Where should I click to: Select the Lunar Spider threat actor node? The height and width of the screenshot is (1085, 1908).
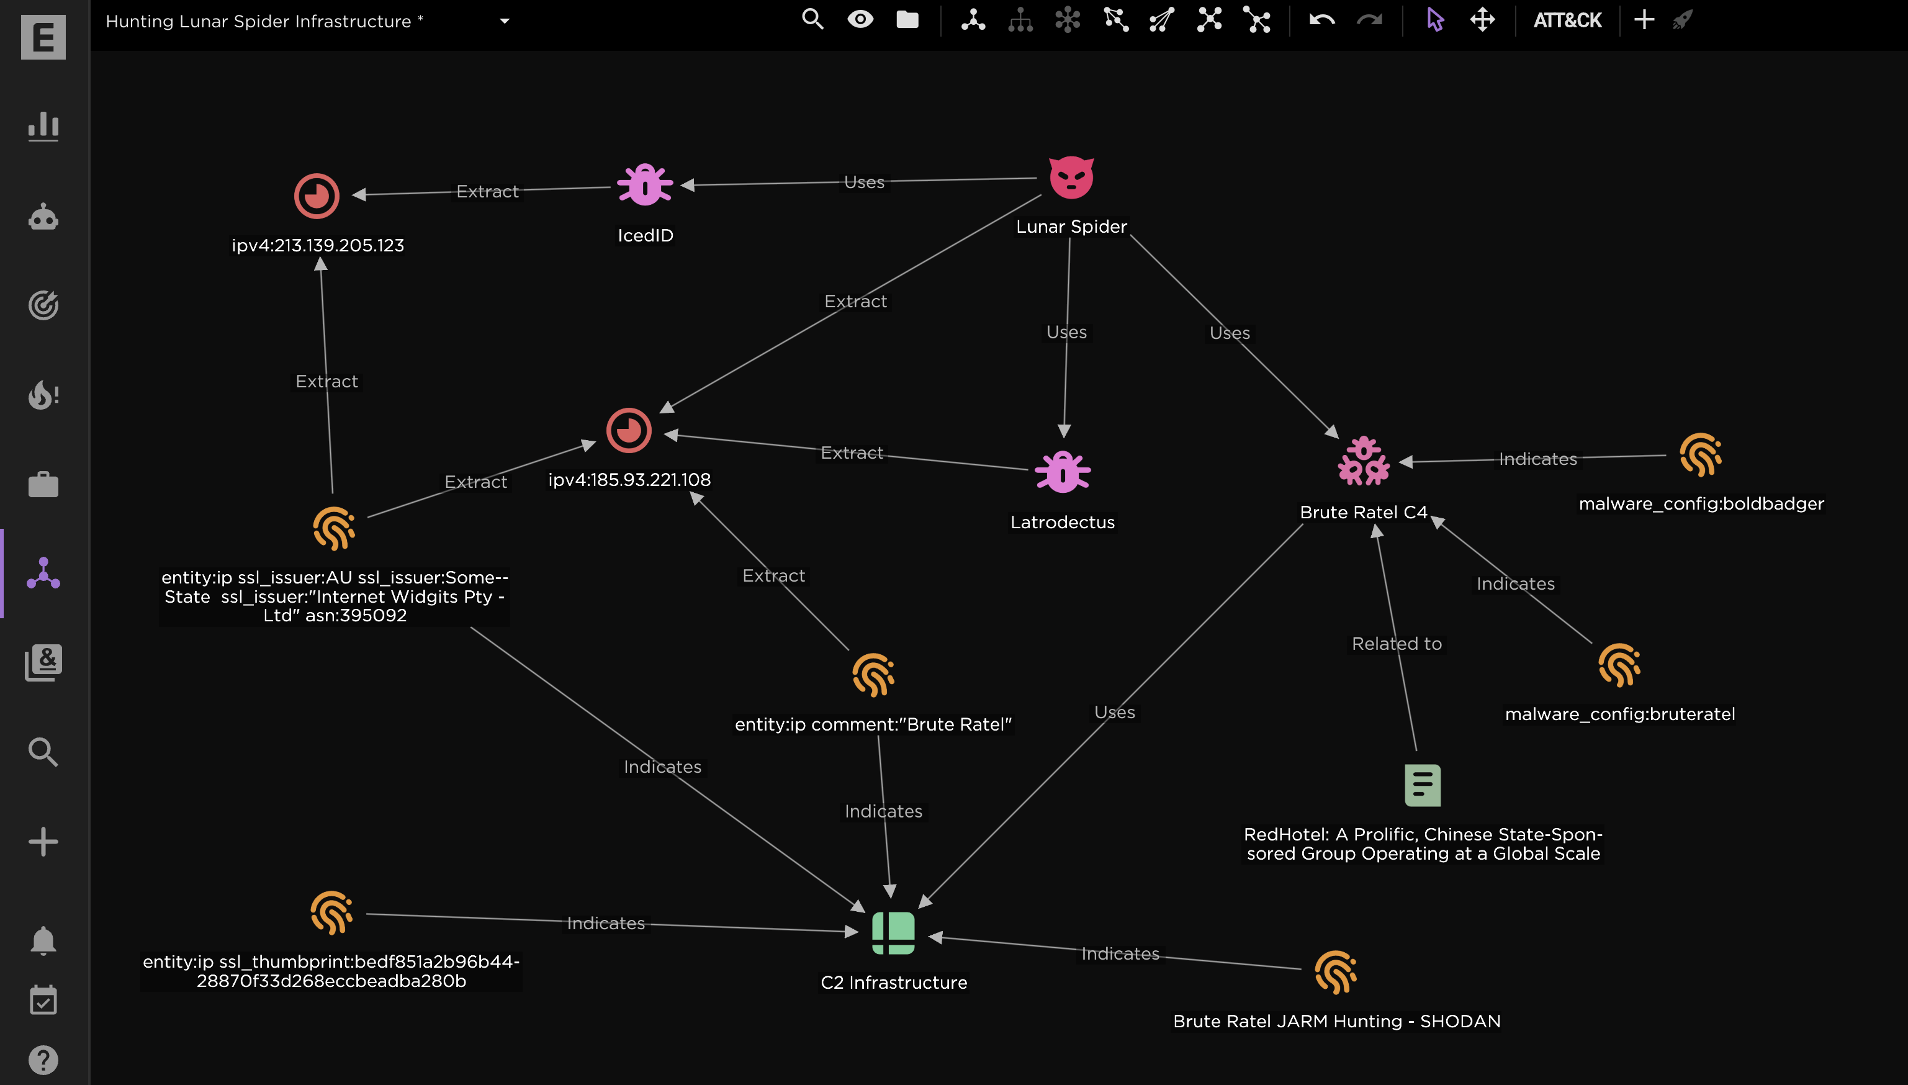1071,179
